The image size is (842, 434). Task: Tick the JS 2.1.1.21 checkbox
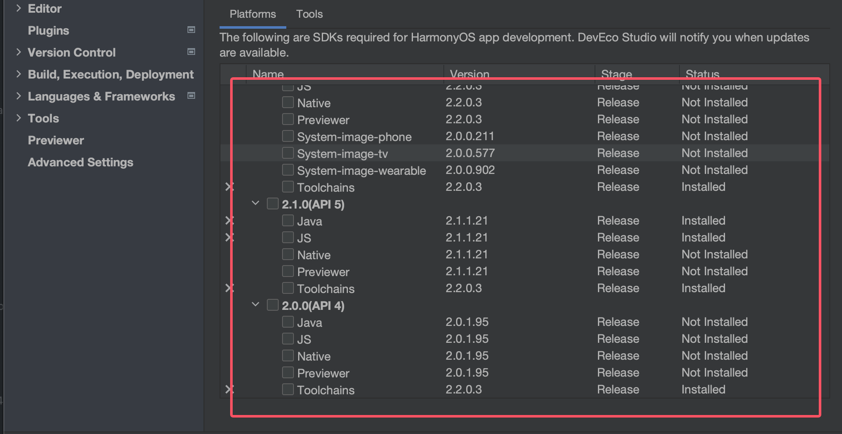point(288,237)
